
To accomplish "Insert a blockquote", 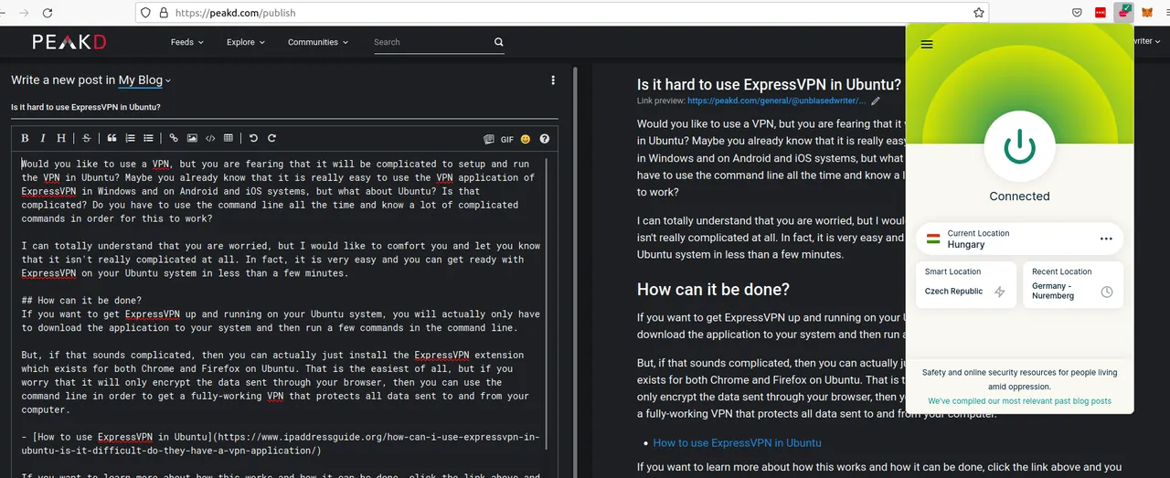I will [112, 139].
